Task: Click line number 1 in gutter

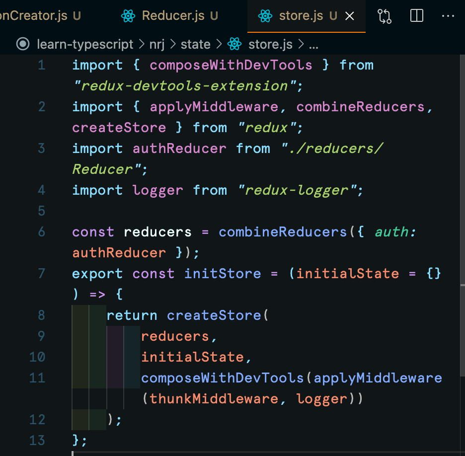Action: pos(42,65)
